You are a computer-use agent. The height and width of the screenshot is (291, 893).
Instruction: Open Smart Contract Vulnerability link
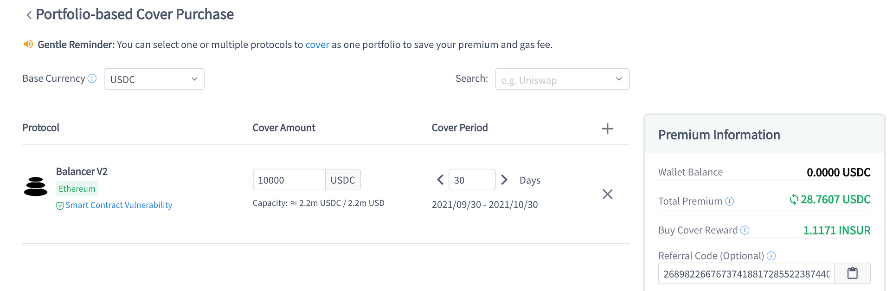pos(118,205)
